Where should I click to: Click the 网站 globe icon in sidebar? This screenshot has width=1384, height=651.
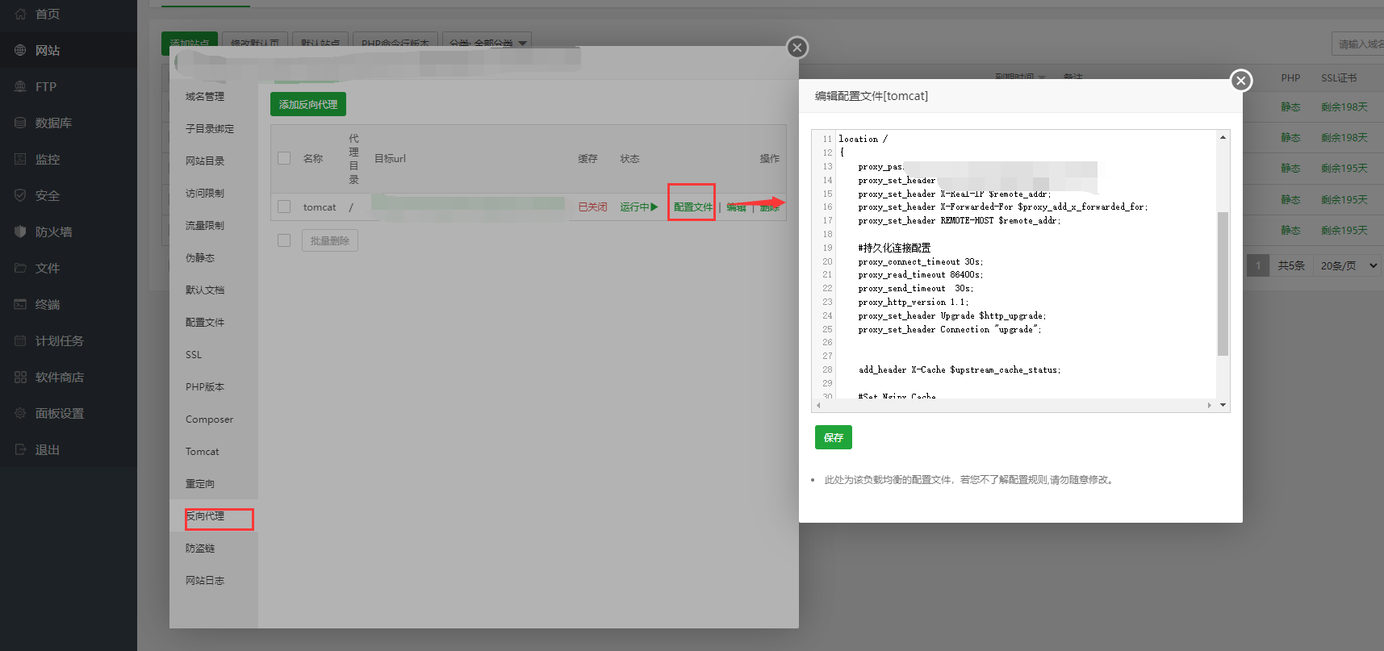(20, 50)
